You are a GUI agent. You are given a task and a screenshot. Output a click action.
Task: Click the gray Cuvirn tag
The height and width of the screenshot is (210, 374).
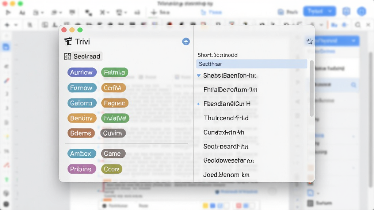(113, 133)
